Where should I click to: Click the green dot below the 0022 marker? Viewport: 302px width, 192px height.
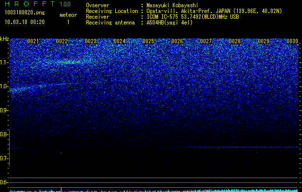point(61,153)
